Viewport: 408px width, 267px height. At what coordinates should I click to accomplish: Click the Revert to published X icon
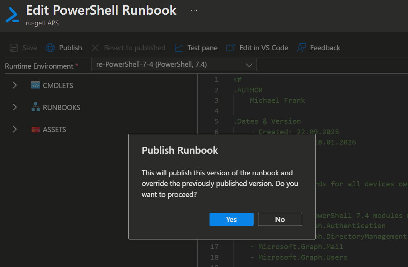[95, 48]
